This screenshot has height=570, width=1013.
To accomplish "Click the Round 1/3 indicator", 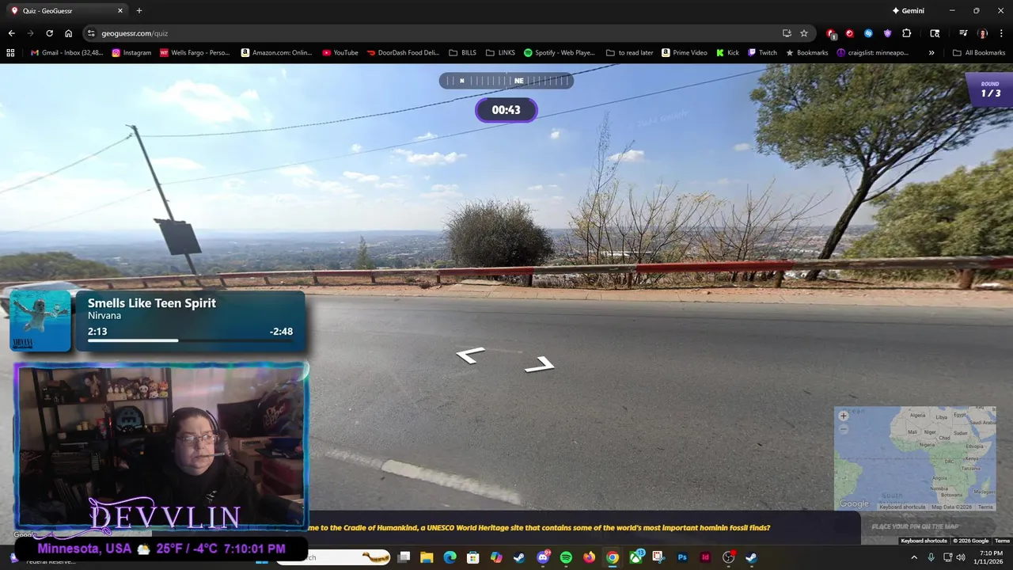I will (x=990, y=89).
